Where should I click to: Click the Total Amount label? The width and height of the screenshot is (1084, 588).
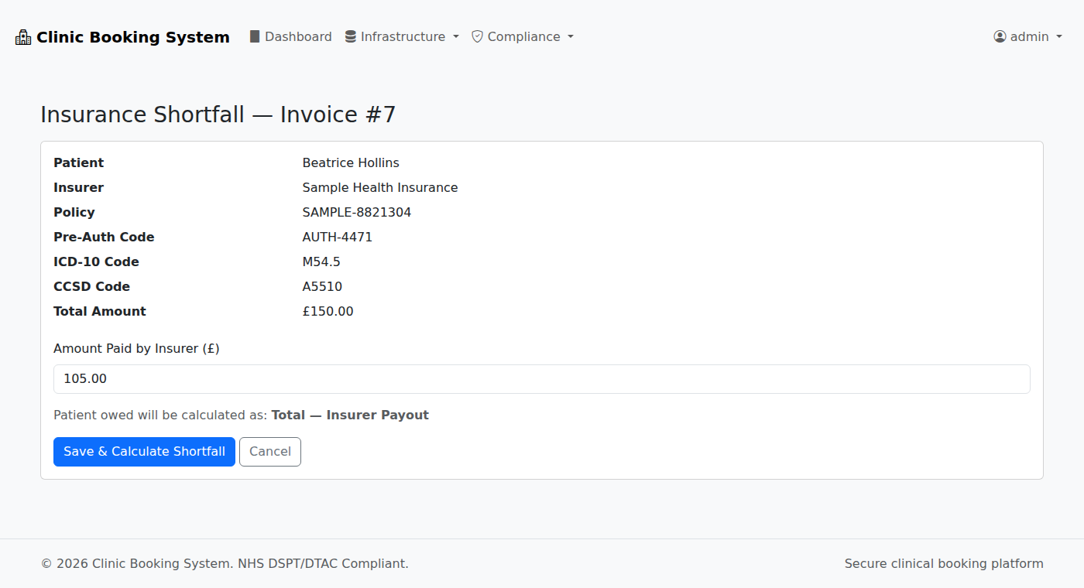pyautogui.click(x=100, y=311)
